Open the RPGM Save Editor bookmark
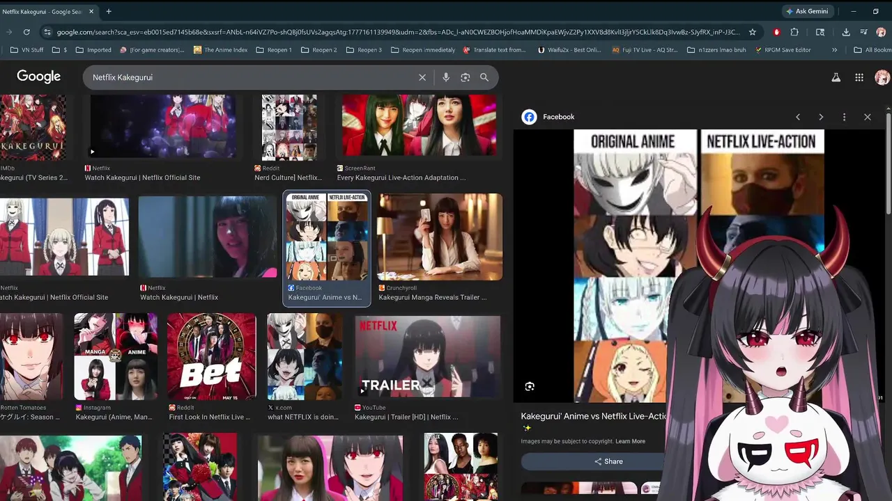892x501 pixels. pyautogui.click(x=783, y=50)
